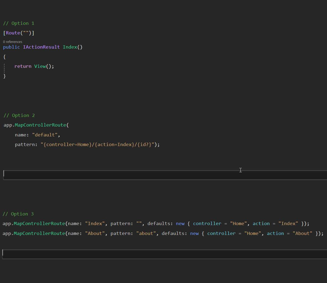Select the "// Option 3" comment
Viewport: 327px width, 283px height.
pyautogui.click(x=18, y=214)
